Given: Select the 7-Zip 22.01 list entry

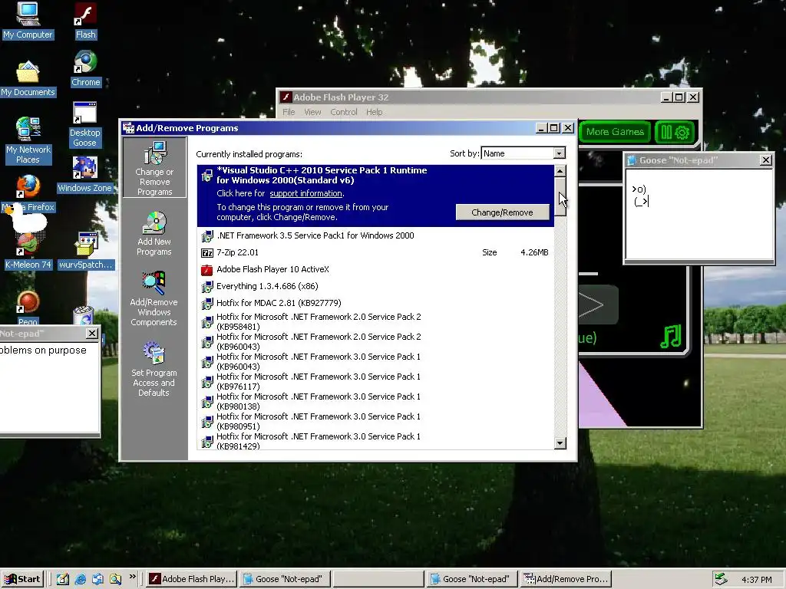Looking at the screenshot, I should pos(375,252).
